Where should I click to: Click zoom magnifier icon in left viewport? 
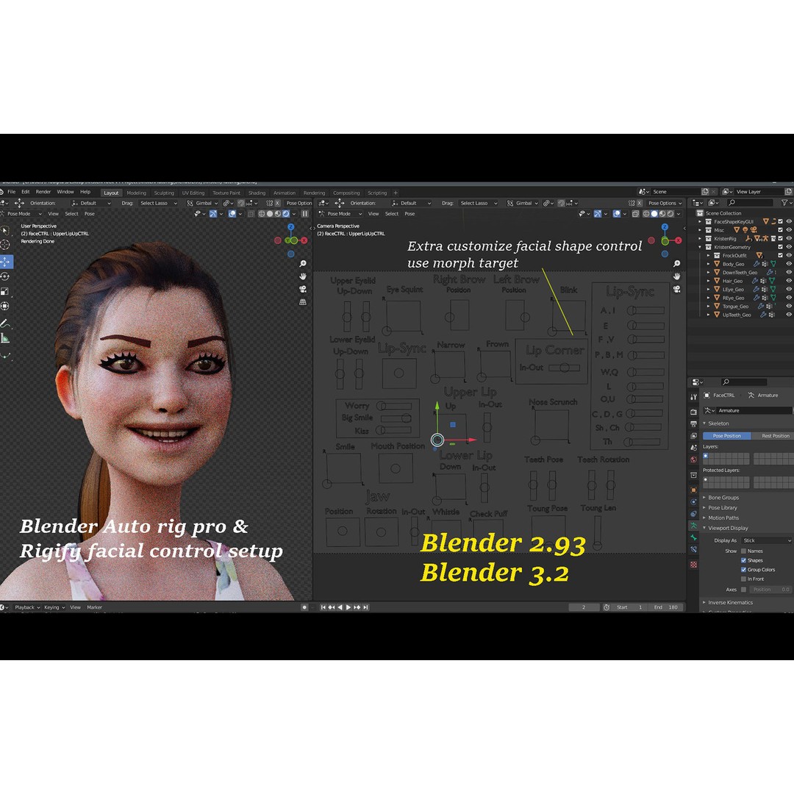coord(303,263)
